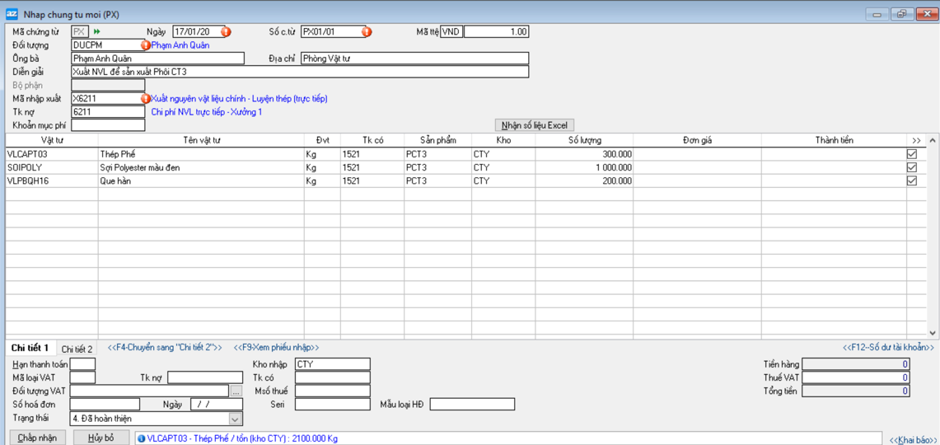Click the warning icon next to Mã nhập xuất

[x=146, y=99]
